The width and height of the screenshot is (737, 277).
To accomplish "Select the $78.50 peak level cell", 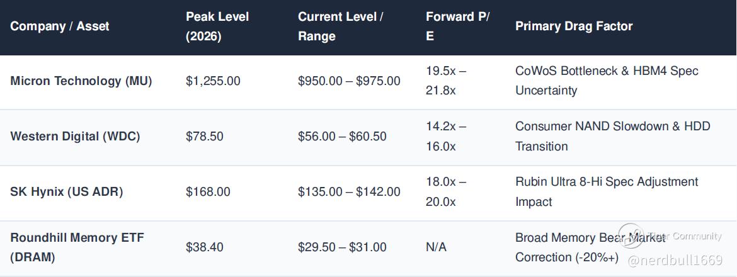I will click(x=205, y=137).
